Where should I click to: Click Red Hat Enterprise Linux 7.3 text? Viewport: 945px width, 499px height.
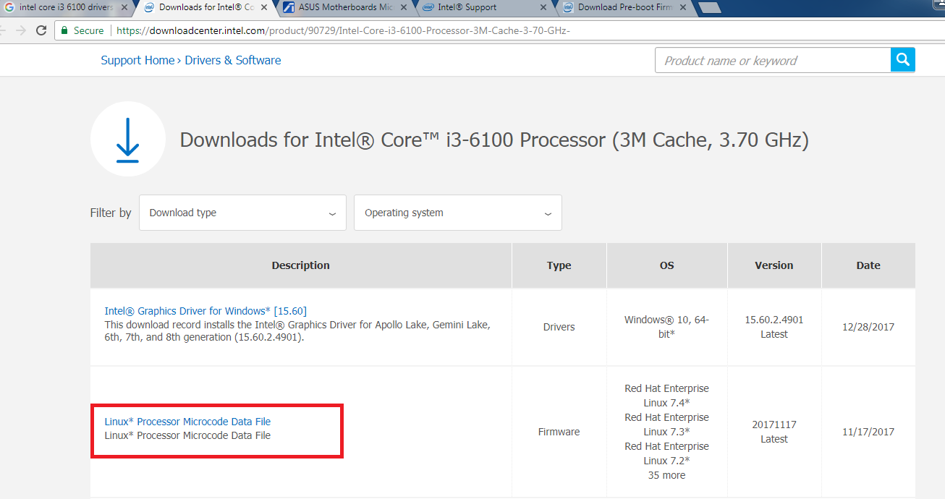coord(667,425)
